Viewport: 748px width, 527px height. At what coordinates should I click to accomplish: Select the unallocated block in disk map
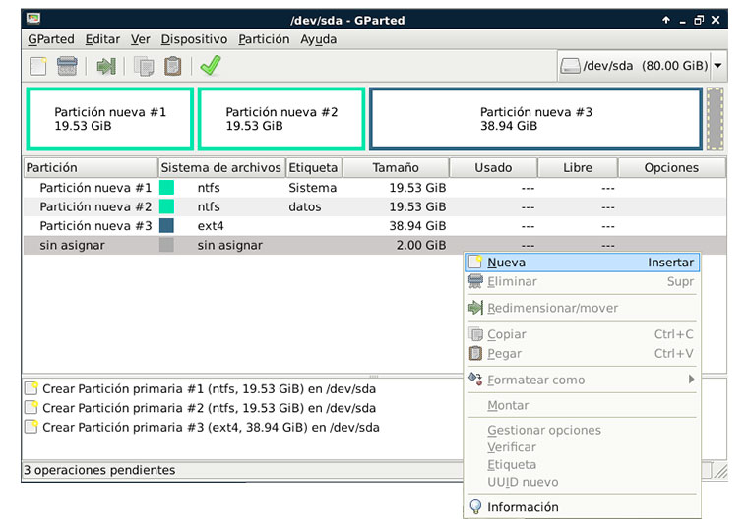click(716, 119)
